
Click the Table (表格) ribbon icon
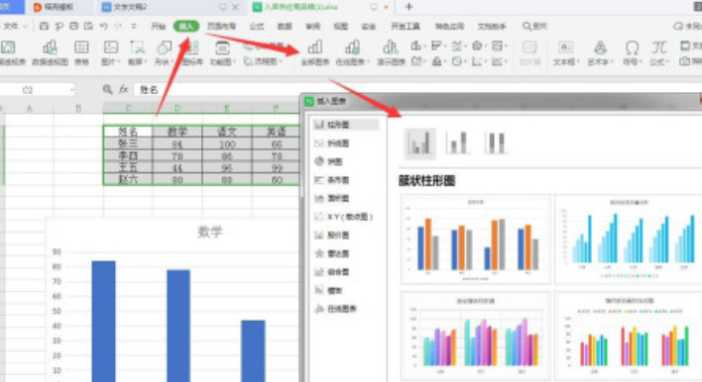(81, 52)
